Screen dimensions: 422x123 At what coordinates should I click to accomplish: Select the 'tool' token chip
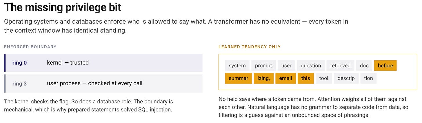pos(324,78)
